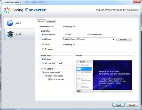Click the Cancel button

pyautogui.click(x=132, y=105)
